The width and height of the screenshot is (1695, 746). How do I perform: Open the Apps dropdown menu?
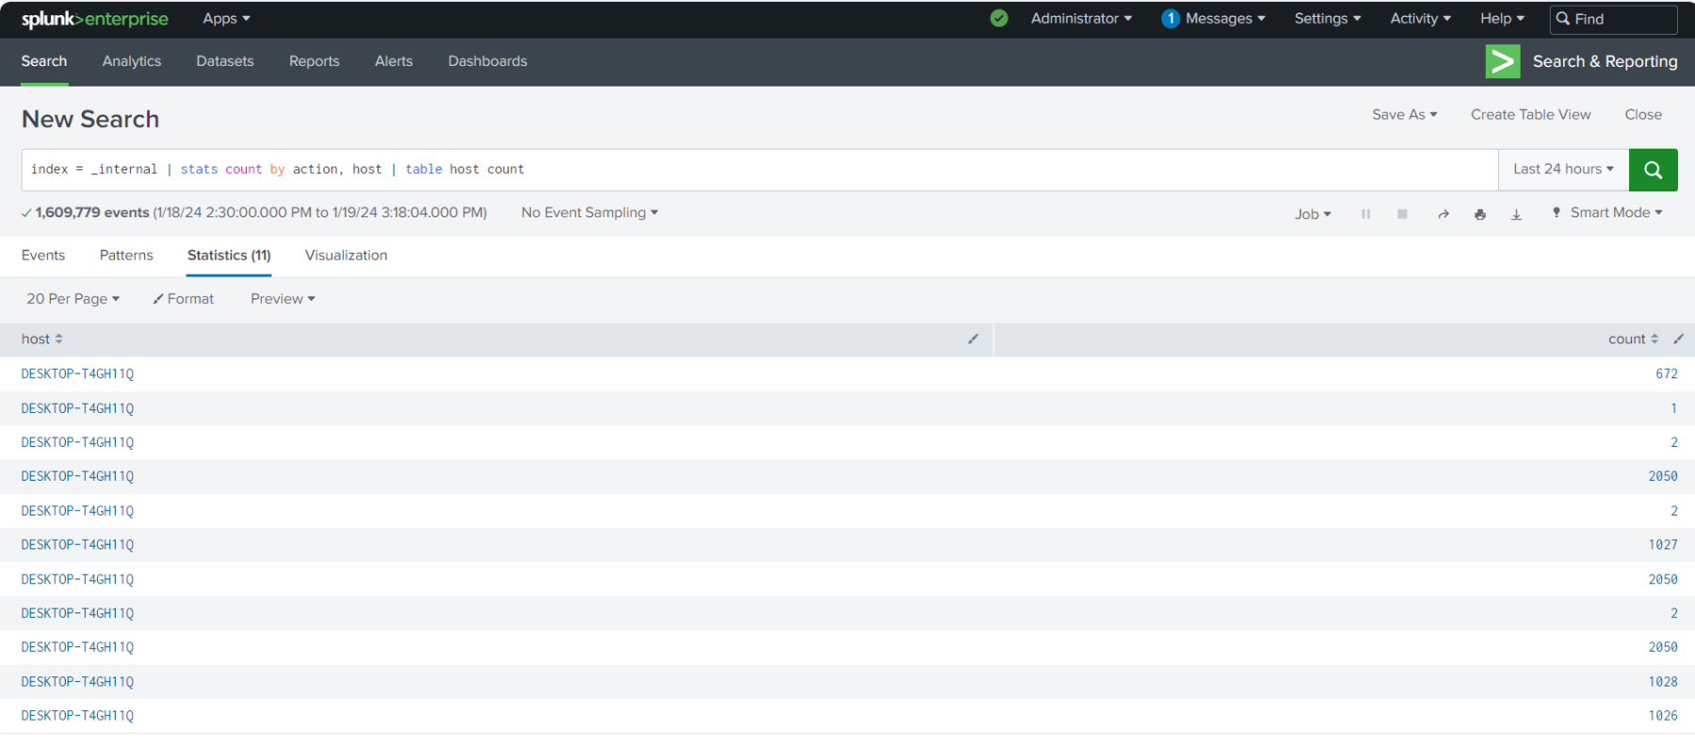tap(226, 19)
